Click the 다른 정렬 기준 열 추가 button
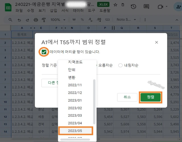Viewport: 182px width, 142px height. coord(50,83)
